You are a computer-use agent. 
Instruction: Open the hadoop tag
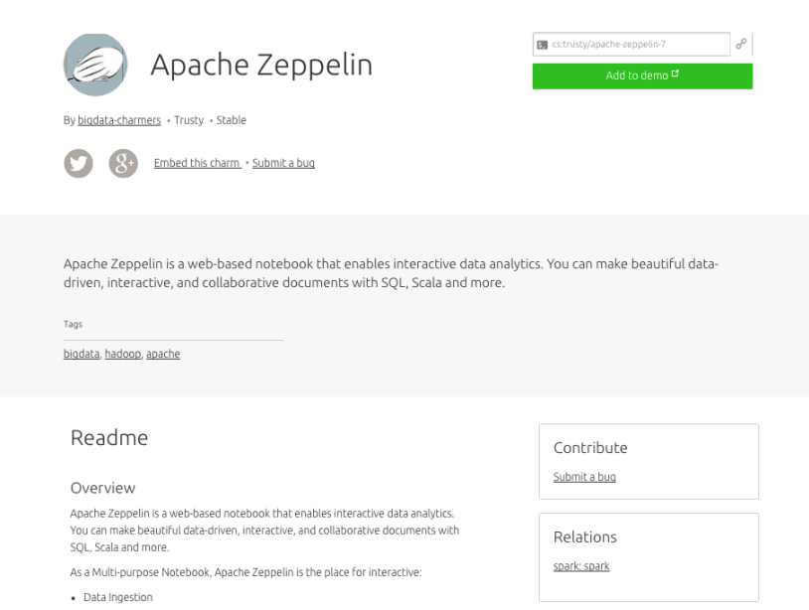[123, 354]
